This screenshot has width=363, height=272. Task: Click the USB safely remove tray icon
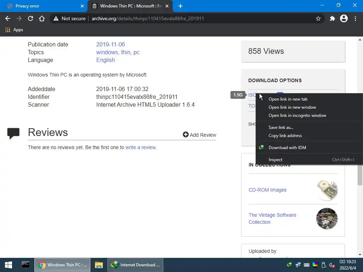pyautogui.click(x=324, y=265)
